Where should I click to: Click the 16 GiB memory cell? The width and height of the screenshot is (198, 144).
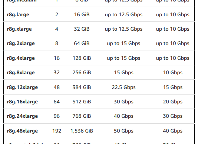82,14
